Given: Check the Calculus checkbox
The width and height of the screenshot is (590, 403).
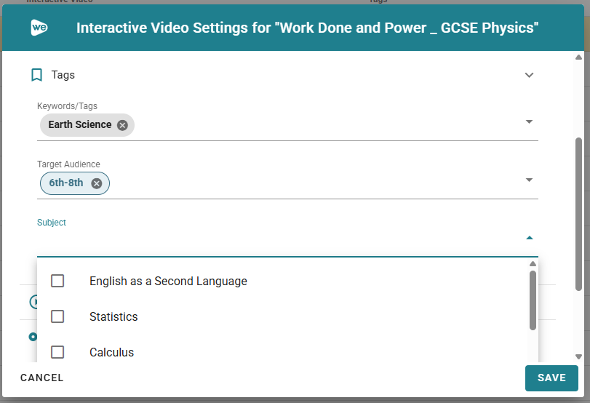Looking at the screenshot, I should (57, 352).
